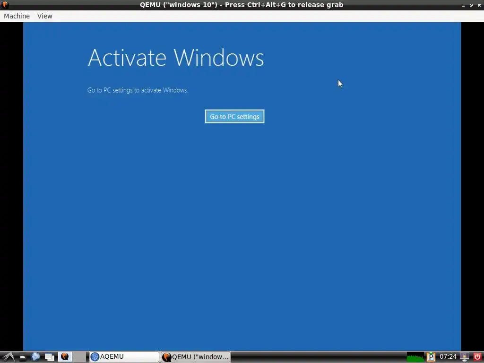Image resolution: width=484 pixels, height=363 pixels.
Task: Click the red power logout icon
Action: pyautogui.click(x=477, y=357)
